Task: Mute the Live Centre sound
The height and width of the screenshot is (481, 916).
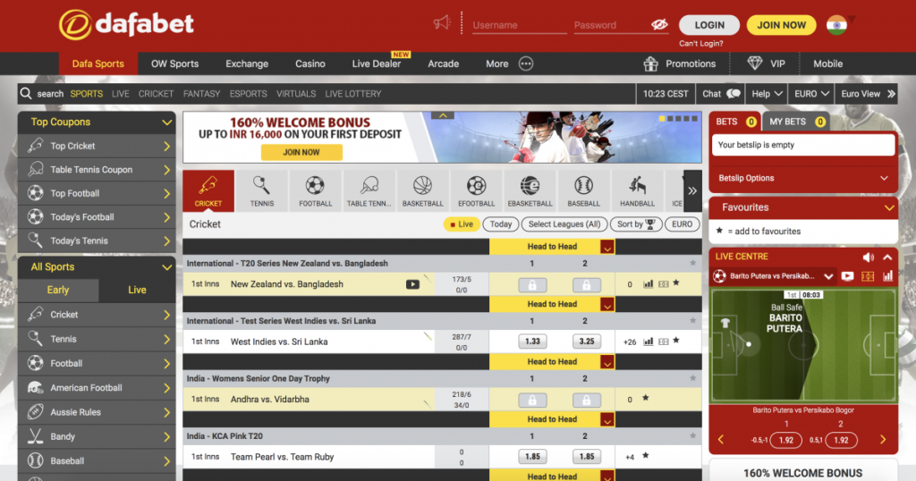Action: pos(868,257)
